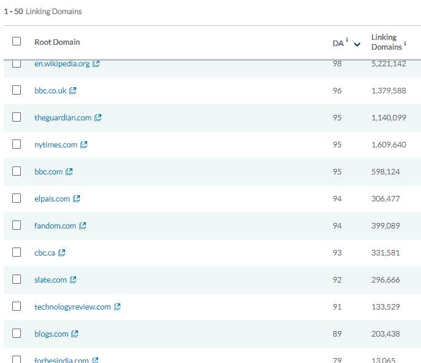
Task: Open the en.wikipedia.org domain link
Action: click(x=62, y=64)
